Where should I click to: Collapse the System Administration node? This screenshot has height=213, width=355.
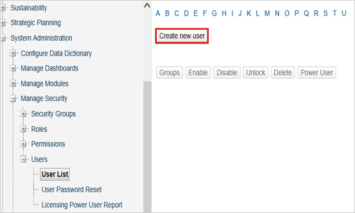click(3, 38)
